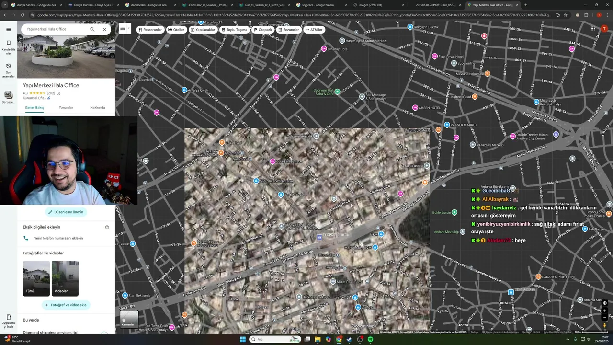Image resolution: width=613 pixels, height=345 pixels.
Task: Select the Andızlı Mezarlığı map marker
Action: tap(462, 232)
